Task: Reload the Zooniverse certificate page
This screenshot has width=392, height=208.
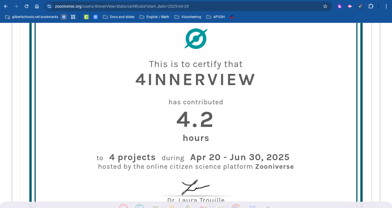Action: (x=26, y=6)
